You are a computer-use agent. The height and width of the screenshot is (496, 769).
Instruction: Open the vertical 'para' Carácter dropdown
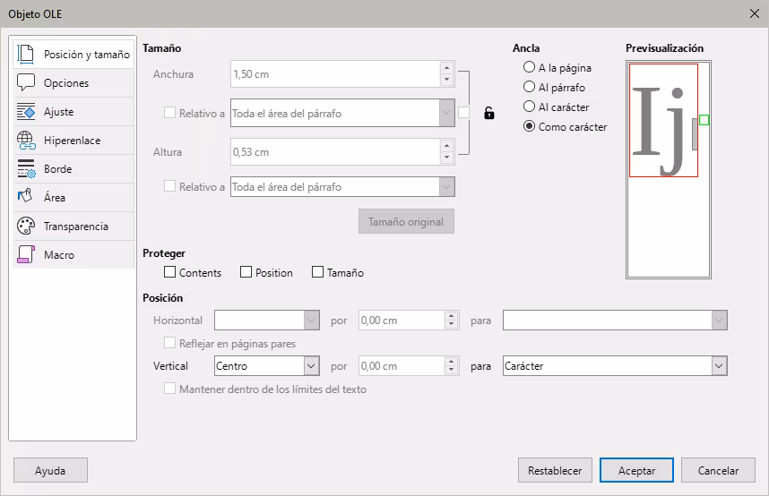(x=718, y=366)
